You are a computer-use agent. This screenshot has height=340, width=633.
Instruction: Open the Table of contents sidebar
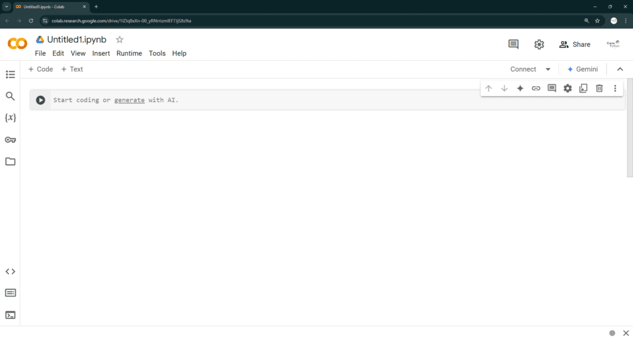[x=10, y=74]
